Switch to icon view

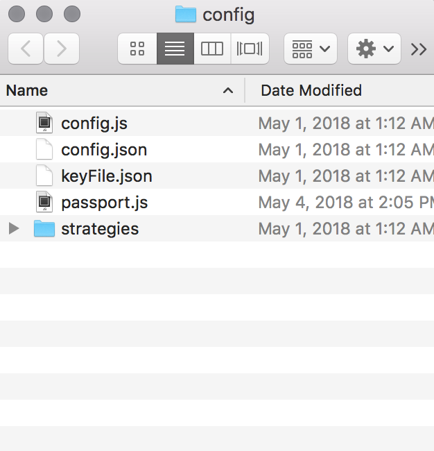tap(137, 49)
